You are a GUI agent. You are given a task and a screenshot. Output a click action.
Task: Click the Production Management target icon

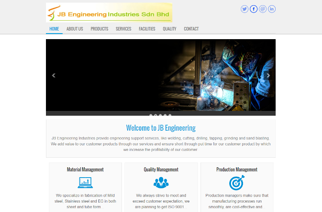237,183
